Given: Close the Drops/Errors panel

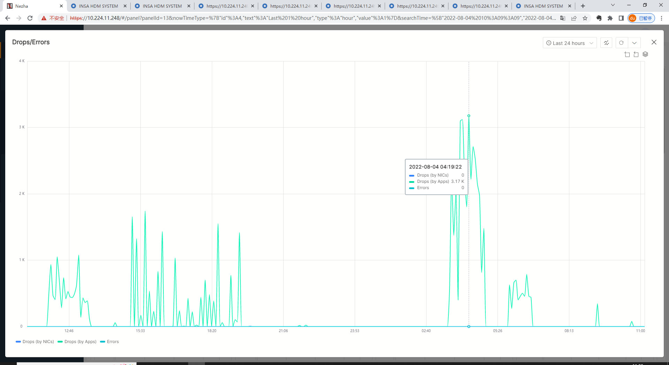Looking at the screenshot, I should pos(654,42).
